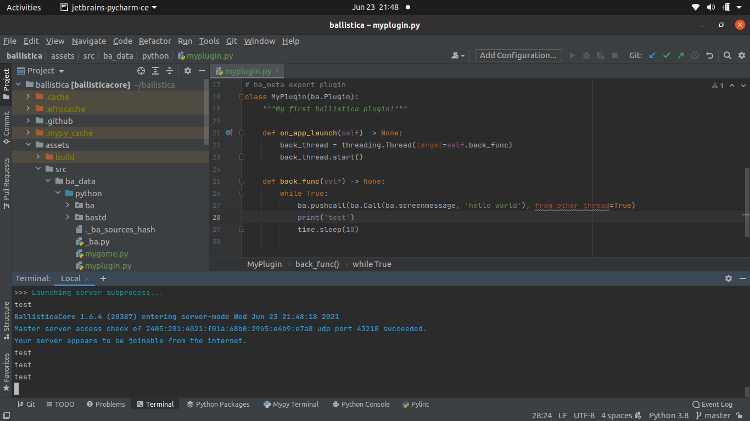Push commits using green arrow Git icon

681,55
